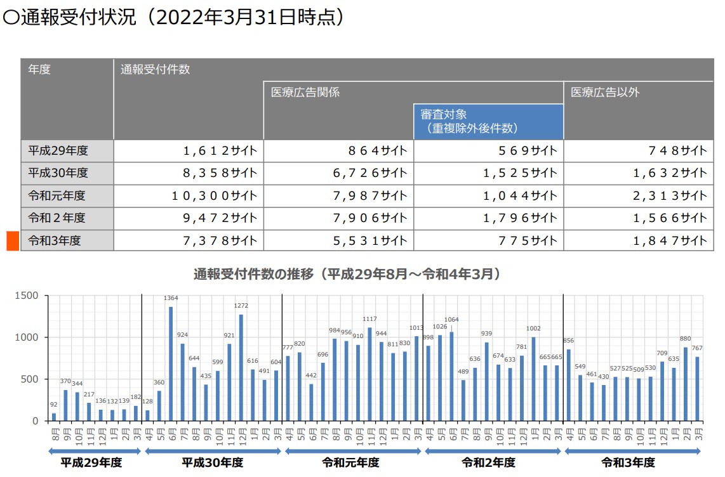Select the bar labeled 880

point(685,384)
